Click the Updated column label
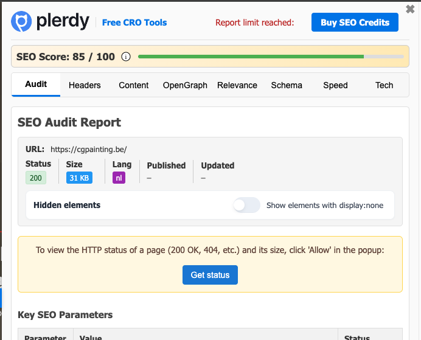The width and height of the screenshot is (421, 340). (218, 165)
